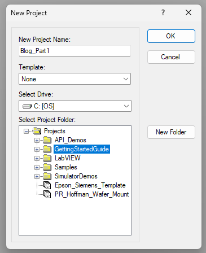Click the GettingStartedGuide folder icon
This screenshot has width=206, height=253.
[x=47, y=149]
